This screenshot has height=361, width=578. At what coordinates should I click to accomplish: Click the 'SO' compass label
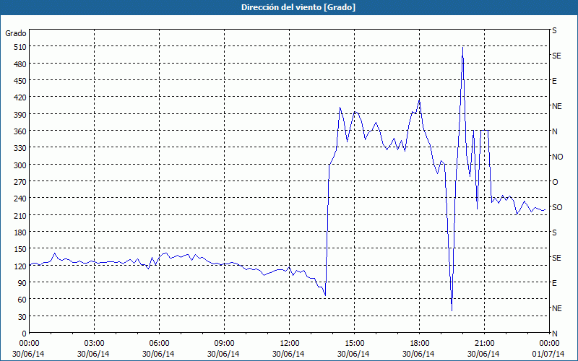(x=557, y=207)
